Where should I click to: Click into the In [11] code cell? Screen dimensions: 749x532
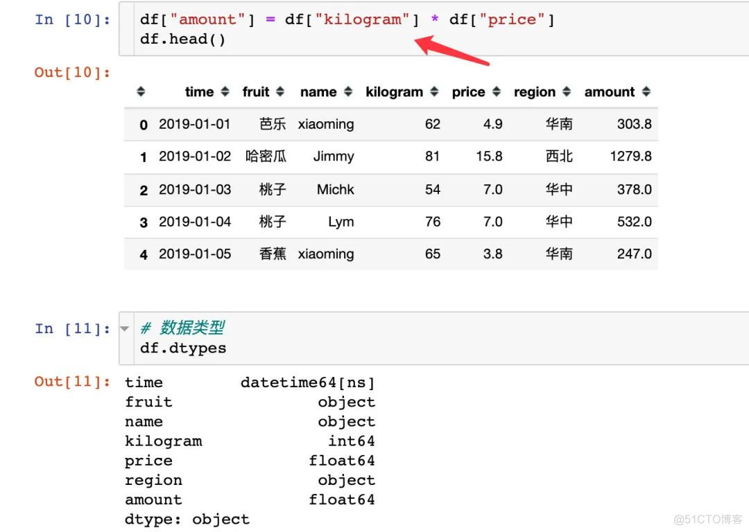[x=433, y=338]
